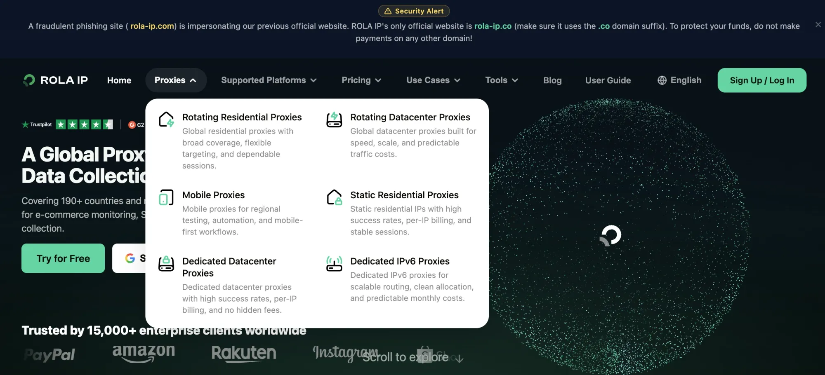Viewport: 825px width, 375px height.
Task: Click the Rakuten client logo
Action: [244, 353]
